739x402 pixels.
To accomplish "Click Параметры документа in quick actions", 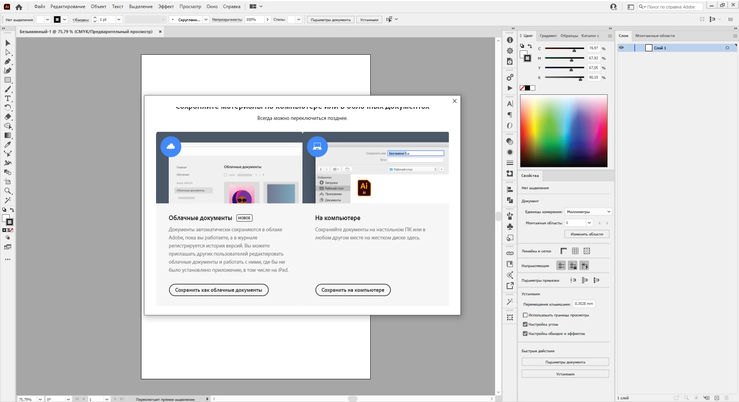I will coord(565,362).
